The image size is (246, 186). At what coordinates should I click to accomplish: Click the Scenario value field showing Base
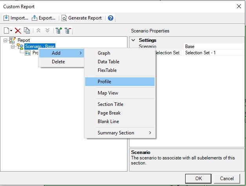click(x=213, y=46)
